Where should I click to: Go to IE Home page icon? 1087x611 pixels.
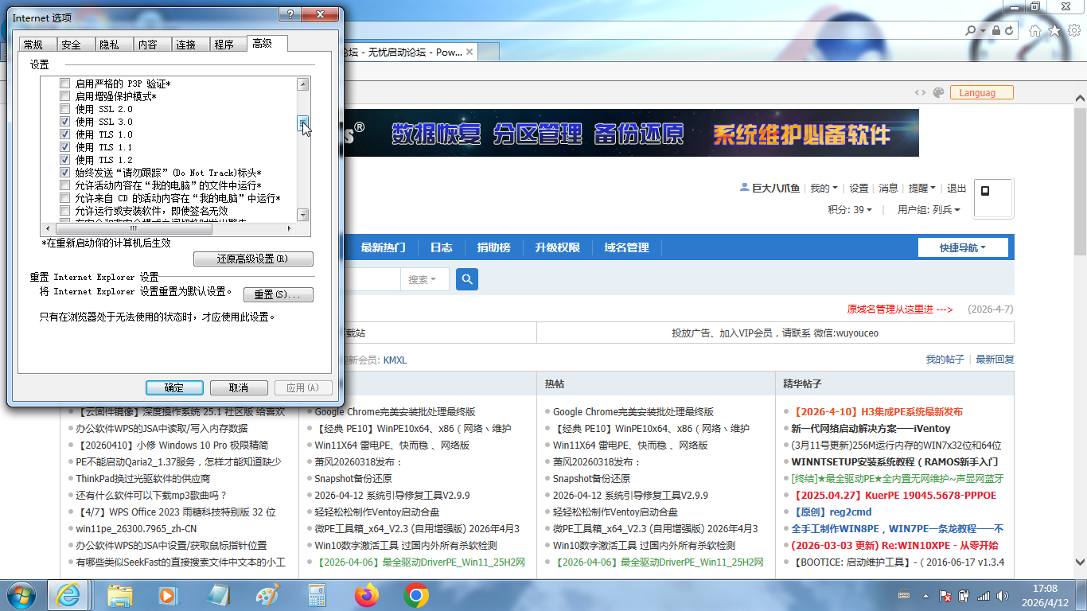tap(1035, 30)
